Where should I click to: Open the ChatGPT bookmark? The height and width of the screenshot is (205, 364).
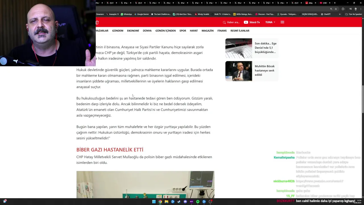tap(325, 14)
